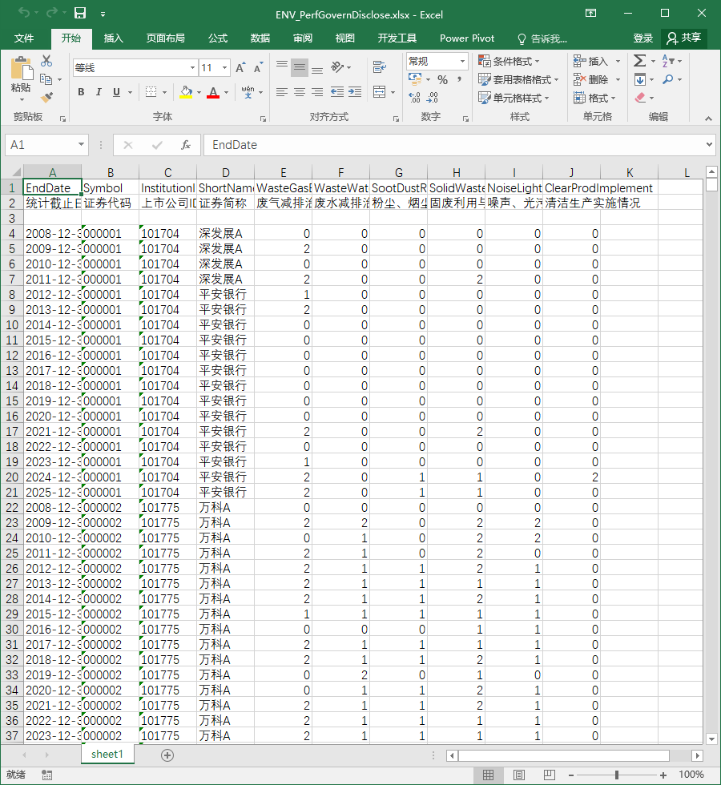Click the AutoSum sigma icon
The image size is (721, 785).
[639, 61]
